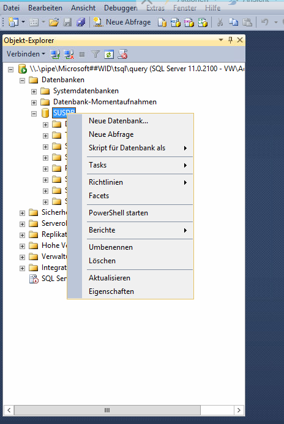The width and height of the screenshot is (284, 424).
Task: Click the MDX query toolbar icon
Action: coord(175,23)
